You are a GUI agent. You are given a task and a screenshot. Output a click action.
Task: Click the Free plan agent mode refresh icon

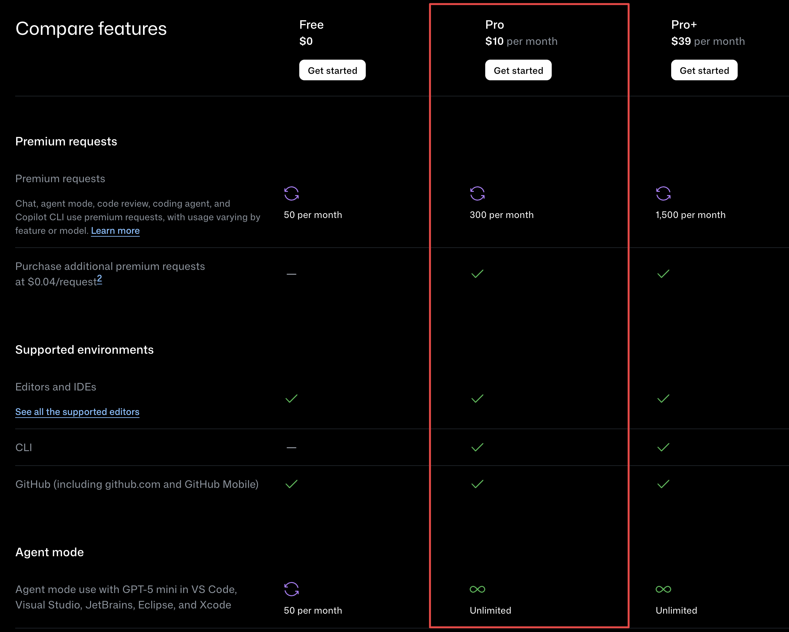point(291,589)
